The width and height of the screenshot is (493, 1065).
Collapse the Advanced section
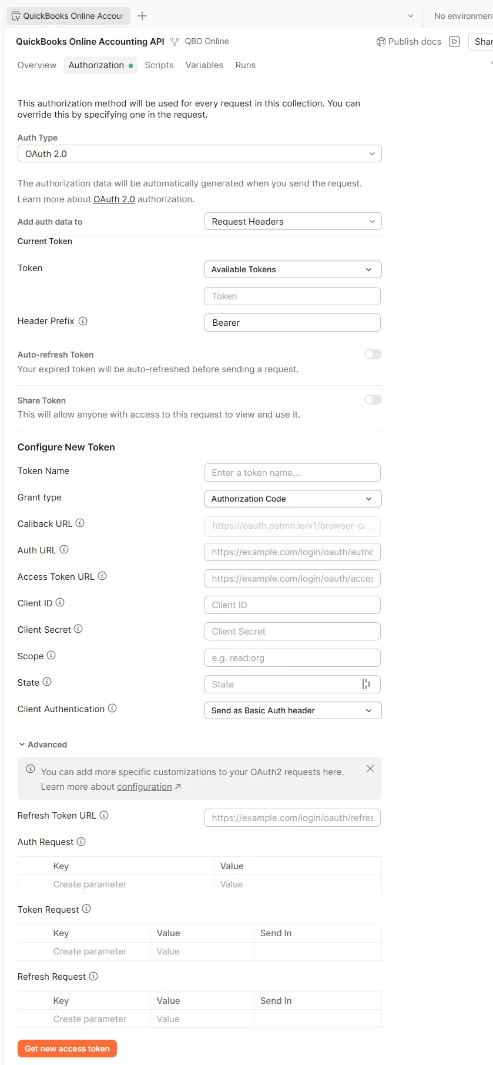[43, 745]
